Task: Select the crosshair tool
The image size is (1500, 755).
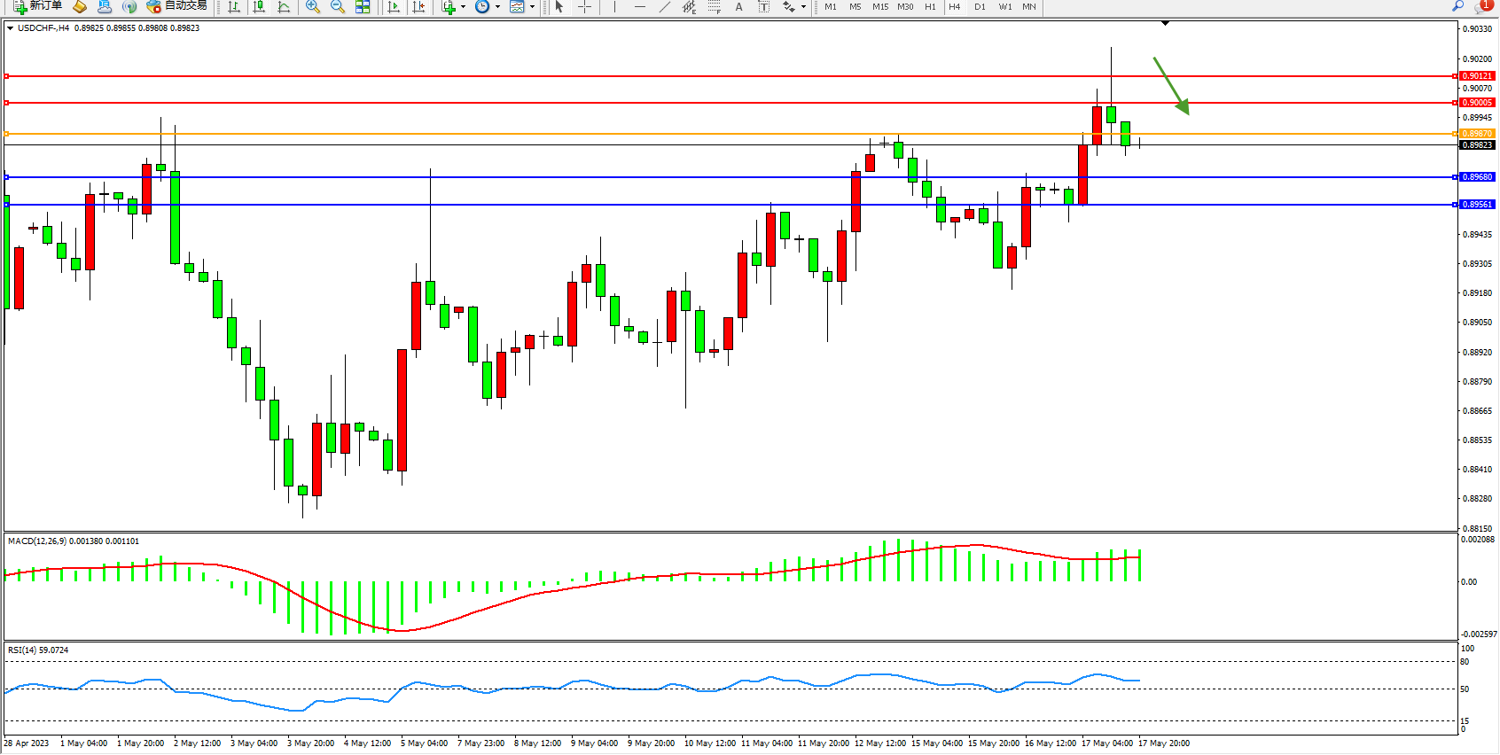Action: click(584, 7)
